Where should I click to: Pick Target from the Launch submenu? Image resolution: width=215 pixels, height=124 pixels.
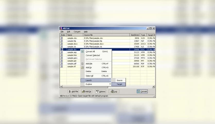coord(119,84)
